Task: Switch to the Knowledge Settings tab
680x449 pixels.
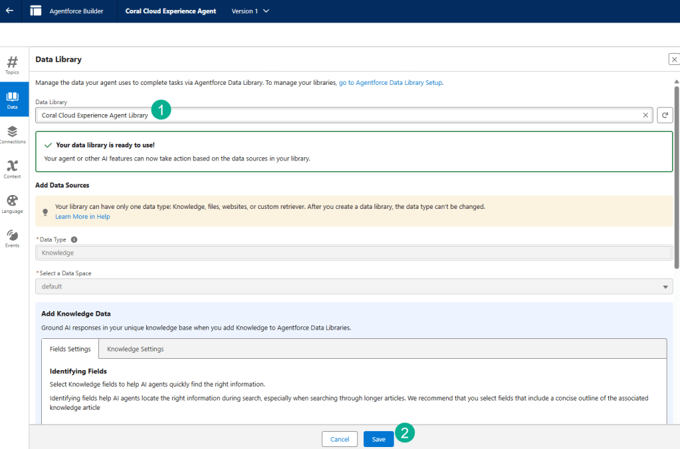Action: pos(135,349)
